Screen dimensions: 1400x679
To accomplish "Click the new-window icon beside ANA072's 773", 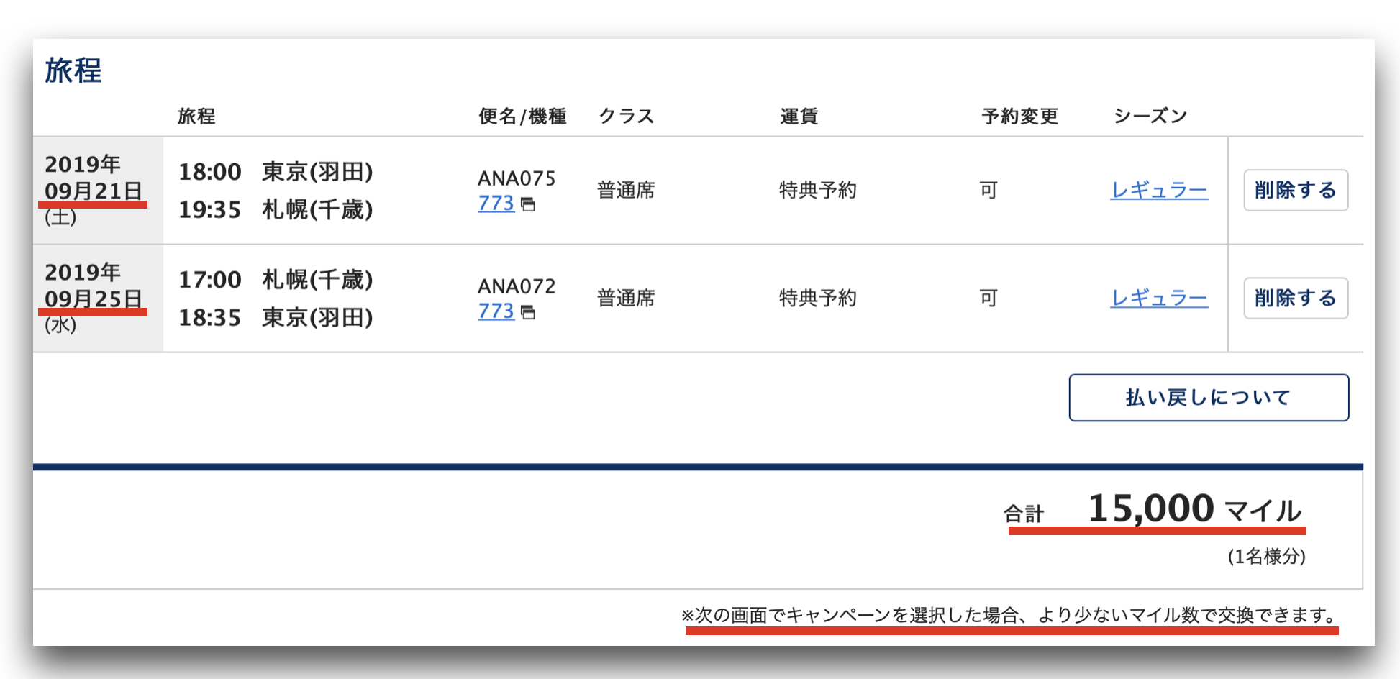I will pyautogui.click(x=528, y=313).
